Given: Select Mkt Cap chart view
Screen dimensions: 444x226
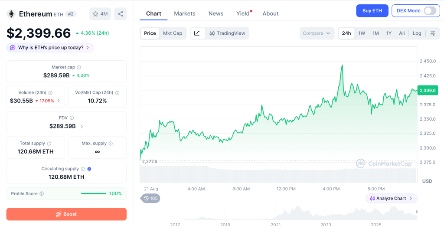Looking at the screenshot, I should tap(173, 33).
